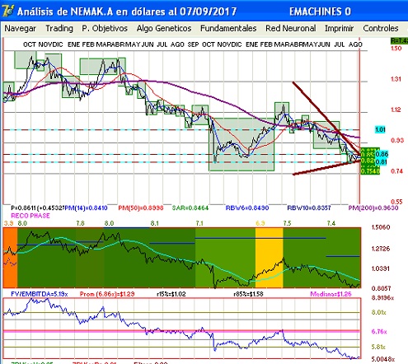Click the green 0.7548 price label
The width and height of the screenshot is (408, 364).
[370, 171]
